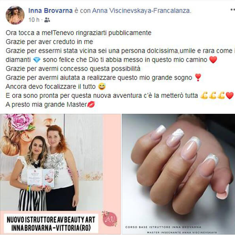235x235 pixels.
Task: Open the manicured nails photo
Action: pyautogui.click(x=179, y=174)
